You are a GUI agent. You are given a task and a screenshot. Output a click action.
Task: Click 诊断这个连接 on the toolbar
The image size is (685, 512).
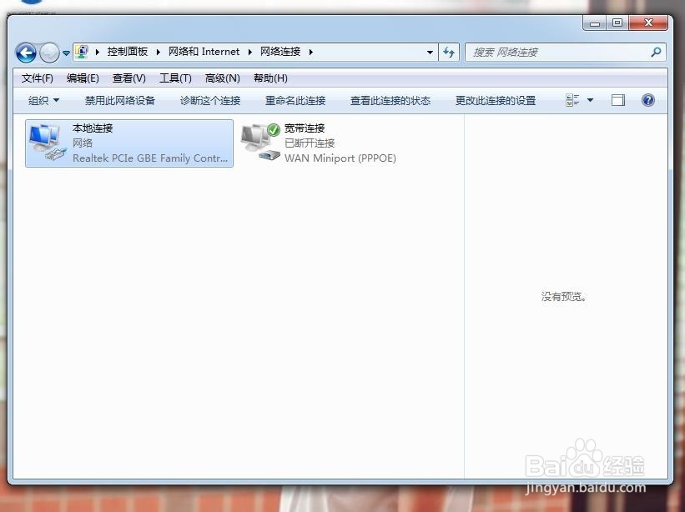point(209,100)
